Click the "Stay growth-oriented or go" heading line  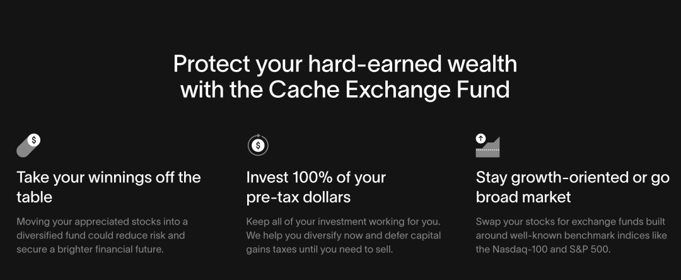(x=573, y=177)
